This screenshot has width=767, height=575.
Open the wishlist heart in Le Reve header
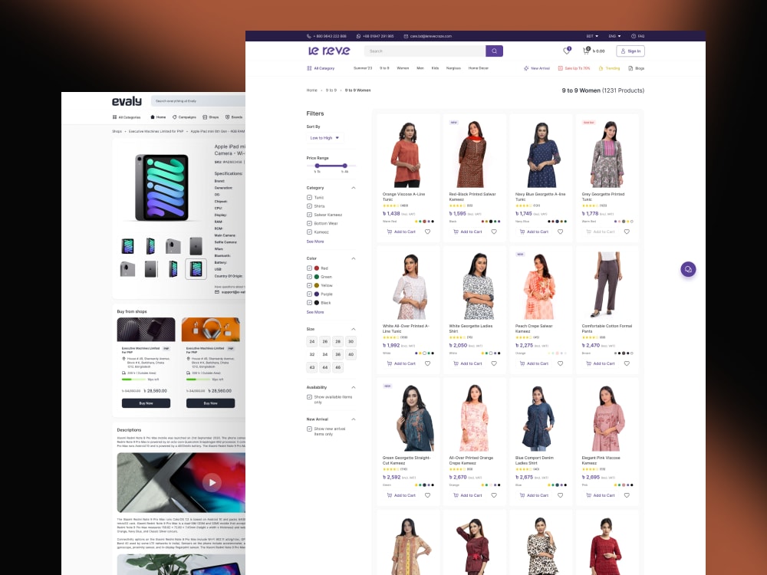[567, 51]
